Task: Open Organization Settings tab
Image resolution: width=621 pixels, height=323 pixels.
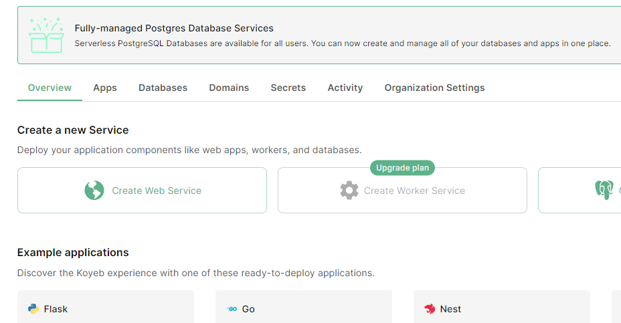Action: point(434,88)
